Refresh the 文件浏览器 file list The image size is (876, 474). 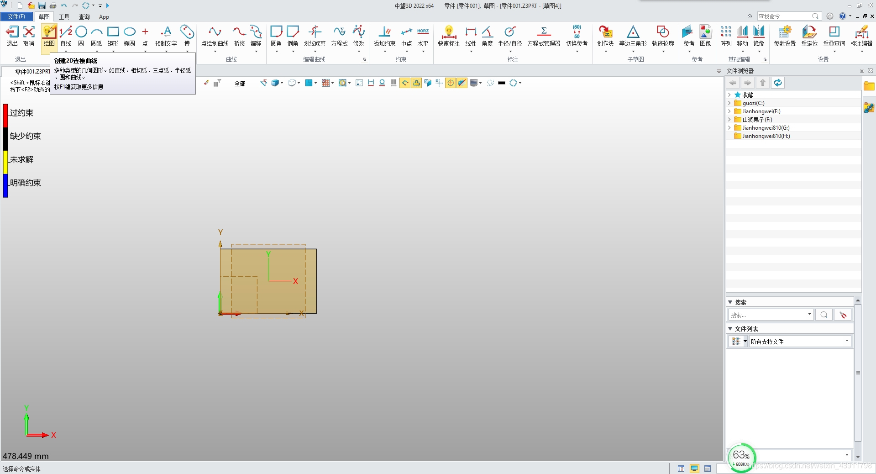[778, 83]
